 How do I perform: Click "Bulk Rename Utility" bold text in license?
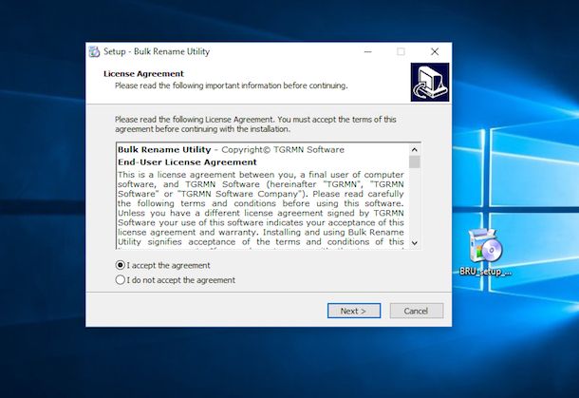(x=164, y=150)
